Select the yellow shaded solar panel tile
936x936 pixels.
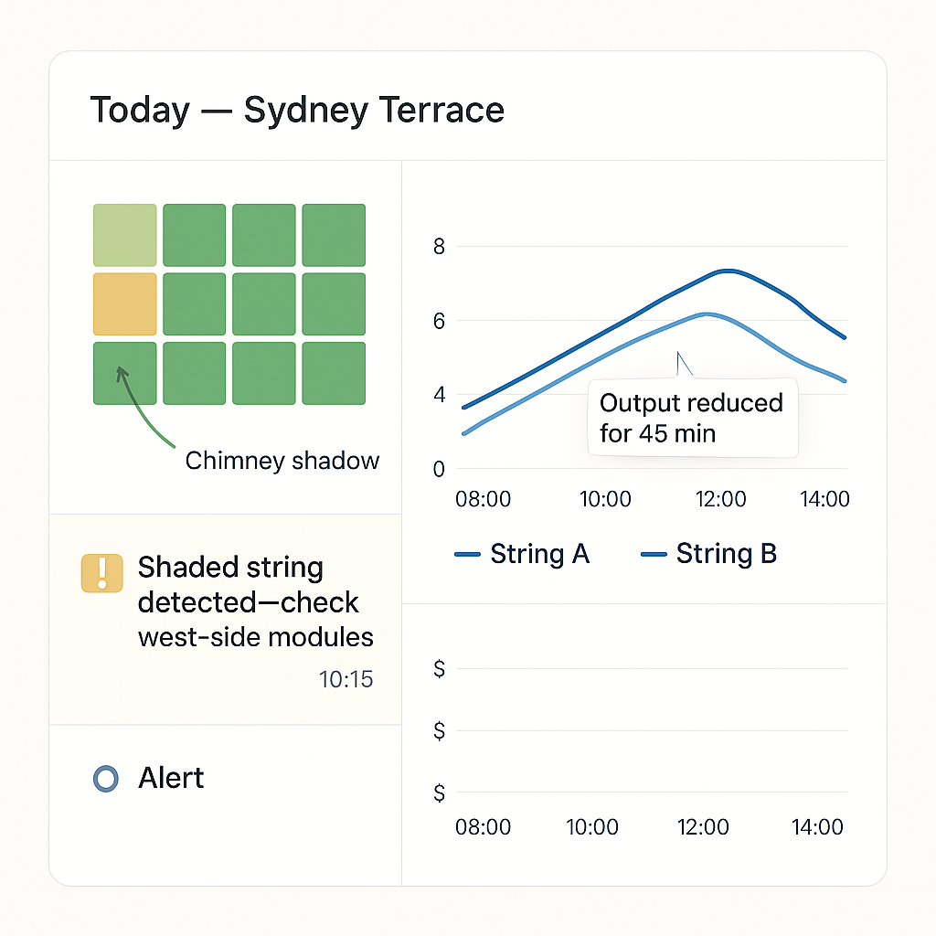(x=125, y=303)
